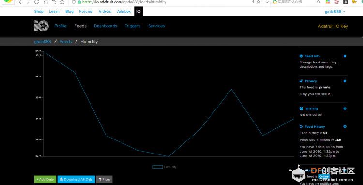
Task: Click the Filter button
Action: [x=105, y=180]
